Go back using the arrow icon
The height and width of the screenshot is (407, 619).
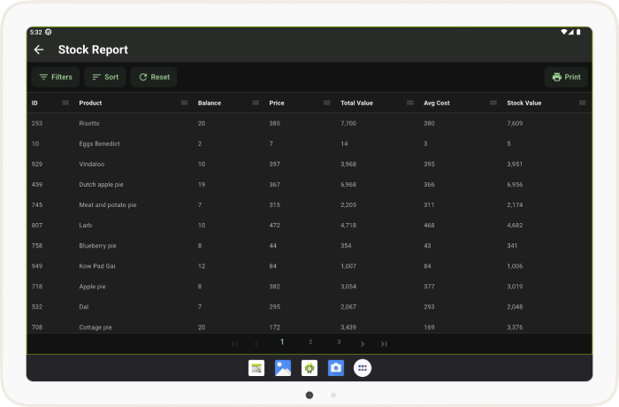pos(39,50)
